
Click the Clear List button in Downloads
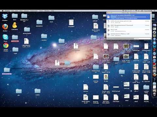110,38
